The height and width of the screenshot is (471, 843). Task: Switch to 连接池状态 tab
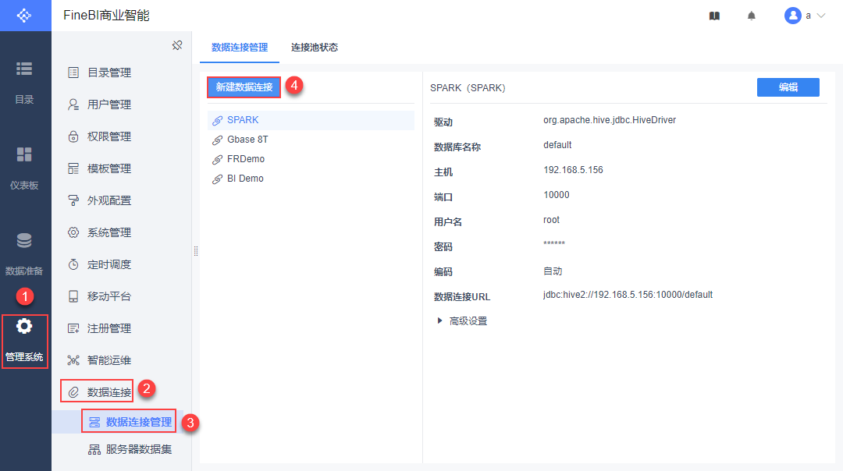[315, 48]
